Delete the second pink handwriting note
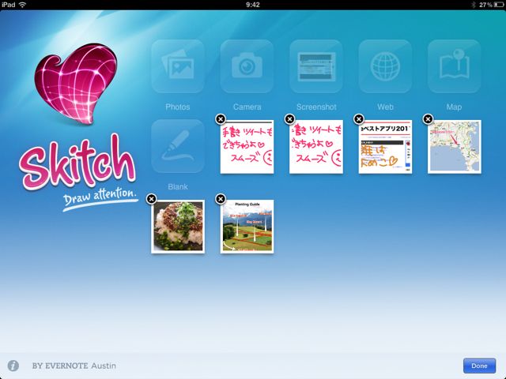The width and height of the screenshot is (506, 379). tap(290, 119)
